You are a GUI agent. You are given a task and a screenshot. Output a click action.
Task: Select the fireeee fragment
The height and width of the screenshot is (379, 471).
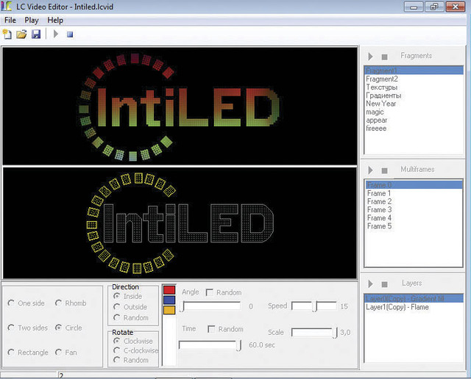[414, 129]
